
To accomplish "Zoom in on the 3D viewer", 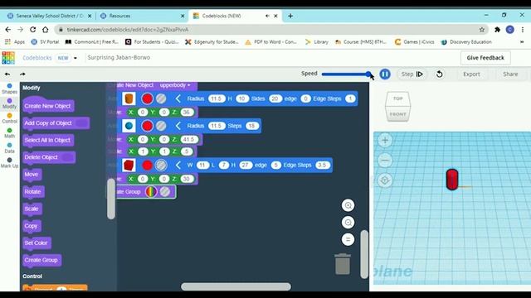I will point(385,140).
